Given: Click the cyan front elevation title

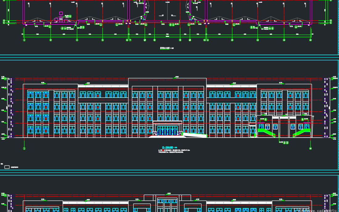Looking at the screenshot, I should pos(170,147).
